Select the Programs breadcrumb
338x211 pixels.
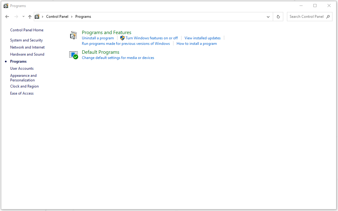(83, 17)
